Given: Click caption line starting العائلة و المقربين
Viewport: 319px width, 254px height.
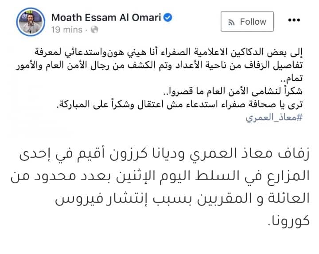Looking at the screenshot, I should tap(182, 198).
